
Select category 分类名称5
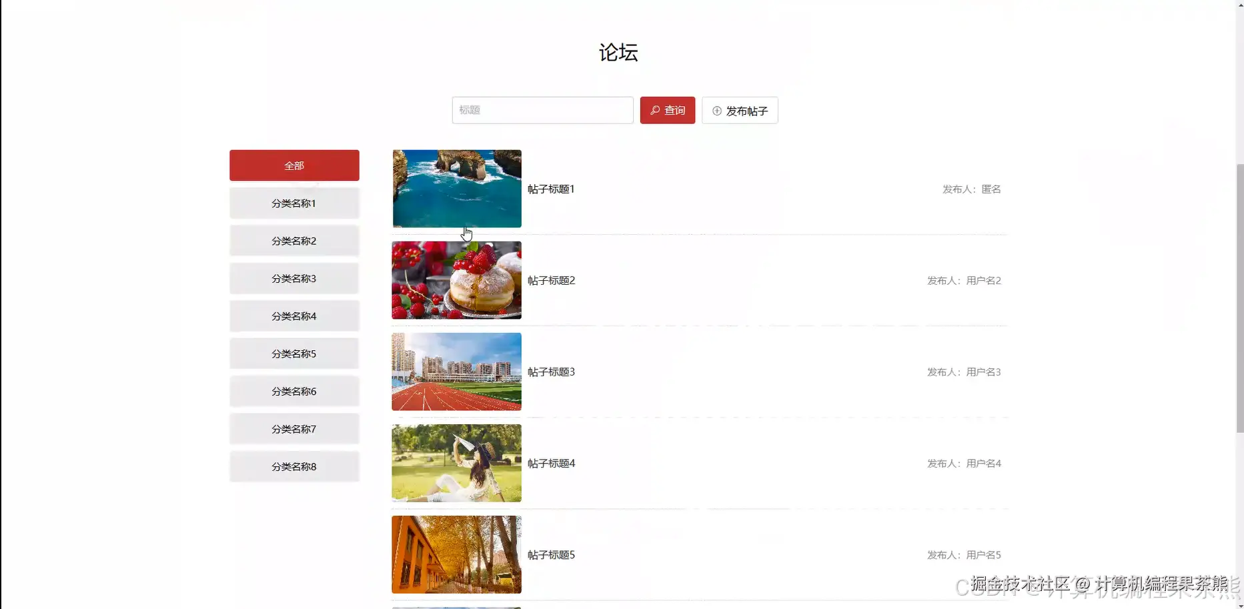click(294, 354)
